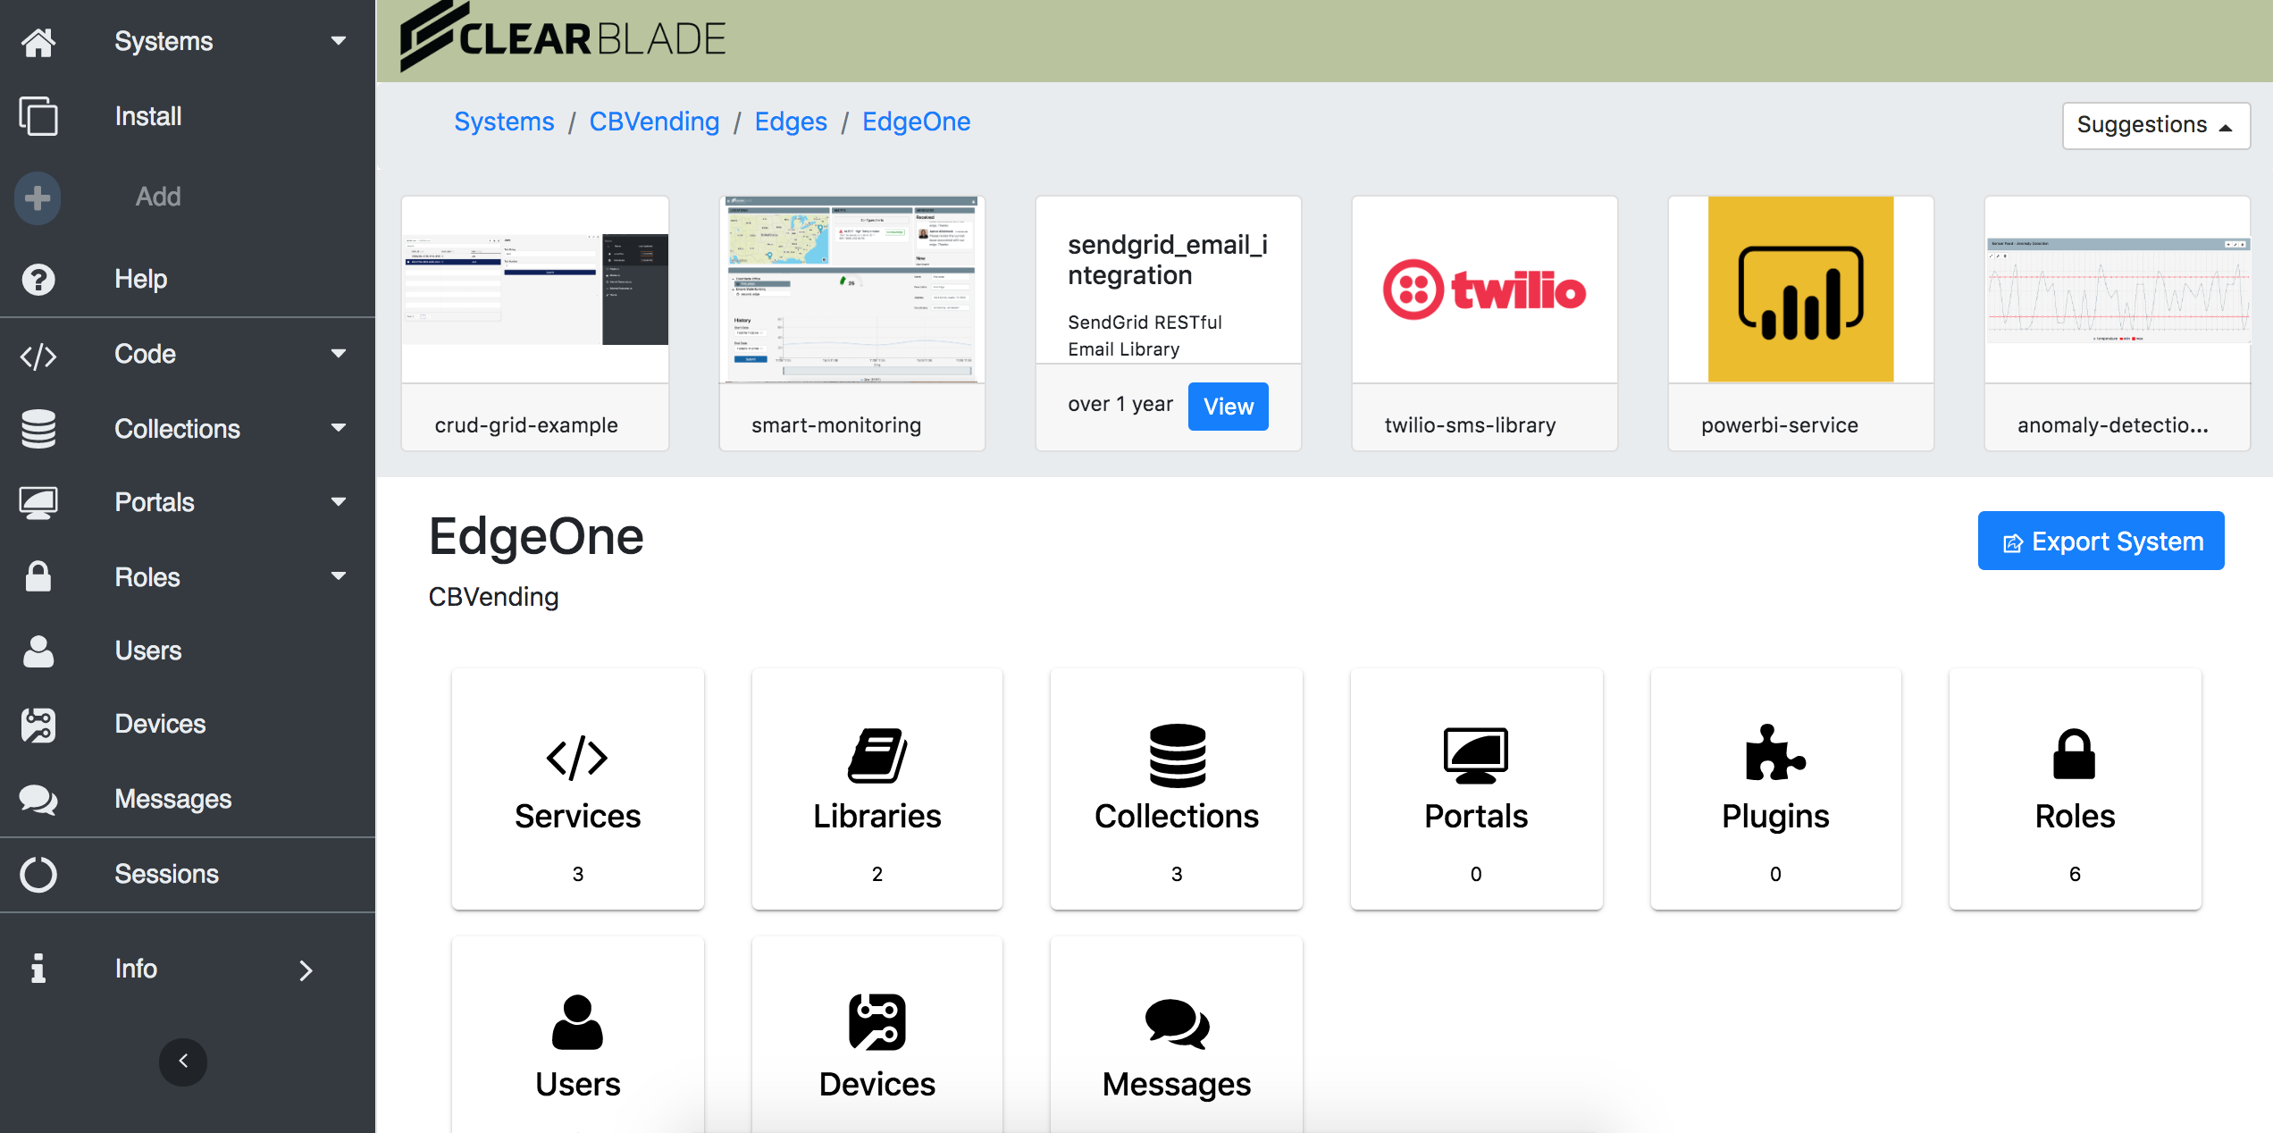Click the Export System button
The image size is (2273, 1133).
click(x=2100, y=541)
